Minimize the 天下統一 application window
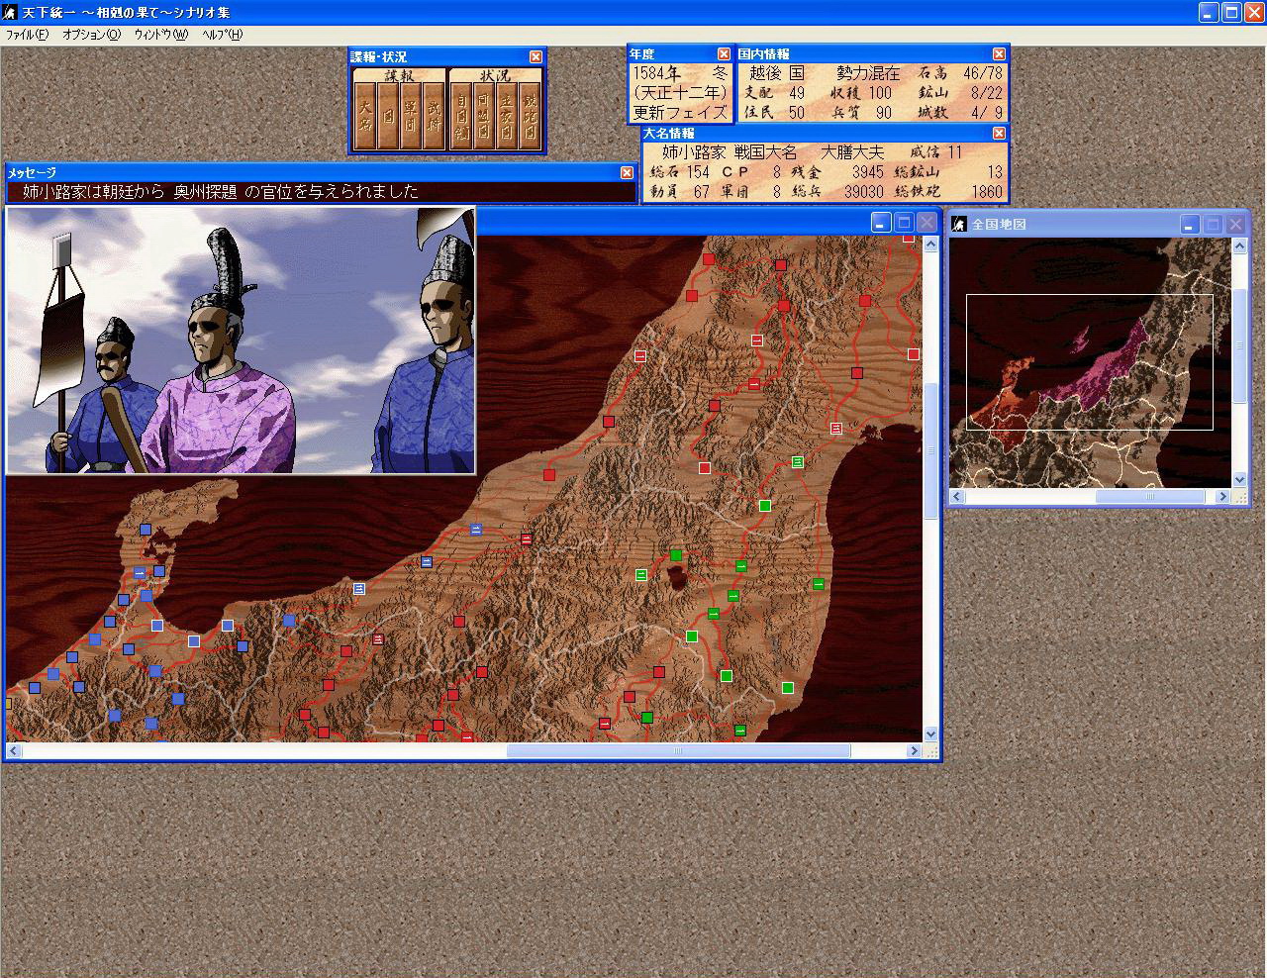The height and width of the screenshot is (978, 1267). [1209, 13]
